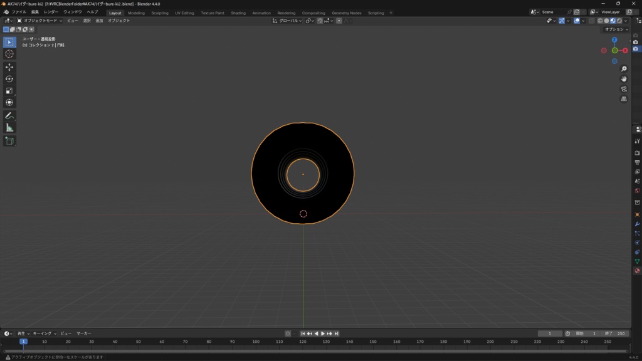Open the Physics properties tab
This screenshot has height=361, width=642.
637,243
